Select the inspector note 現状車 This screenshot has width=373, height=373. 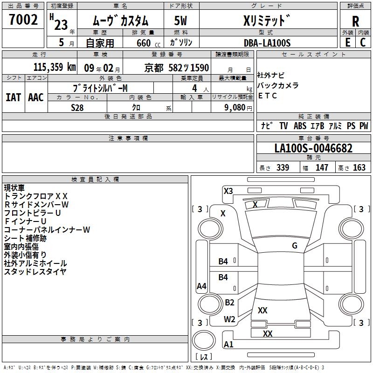coord(14,188)
